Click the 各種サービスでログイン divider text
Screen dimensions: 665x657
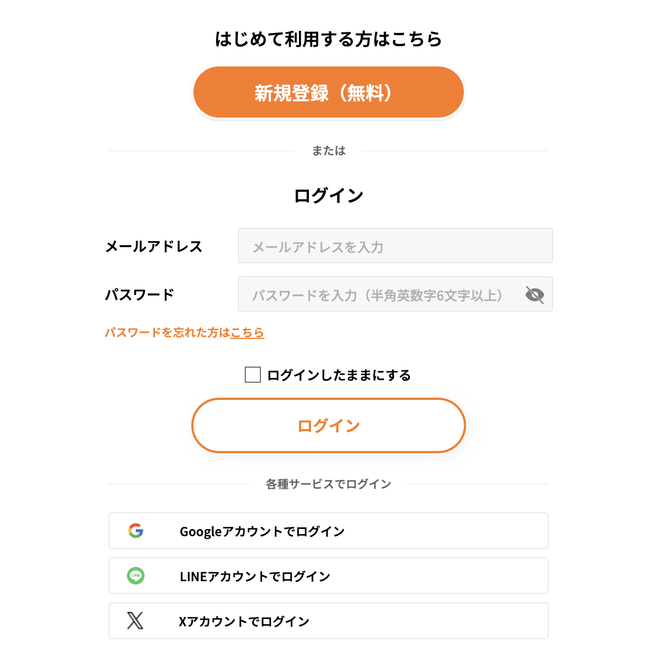329,484
